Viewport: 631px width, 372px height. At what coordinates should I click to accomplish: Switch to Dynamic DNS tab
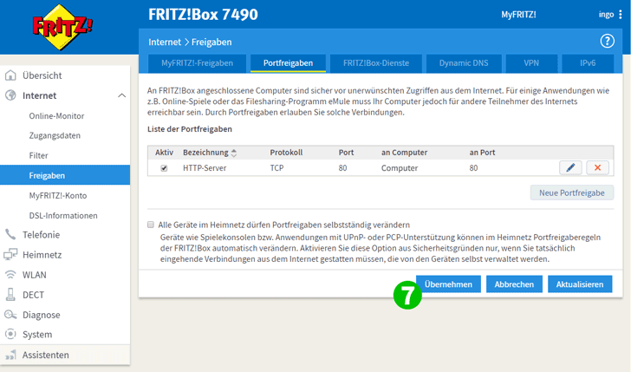pos(464,63)
